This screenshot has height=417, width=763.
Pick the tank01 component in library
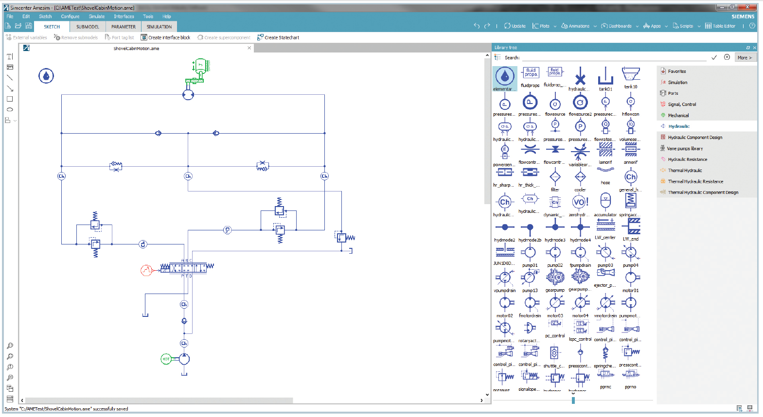point(605,79)
